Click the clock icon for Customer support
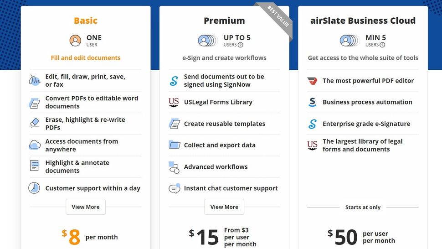 click(x=34, y=188)
